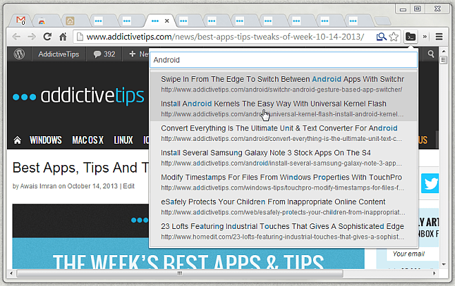Open the WordPress logo menu

(x=19, y=54)
